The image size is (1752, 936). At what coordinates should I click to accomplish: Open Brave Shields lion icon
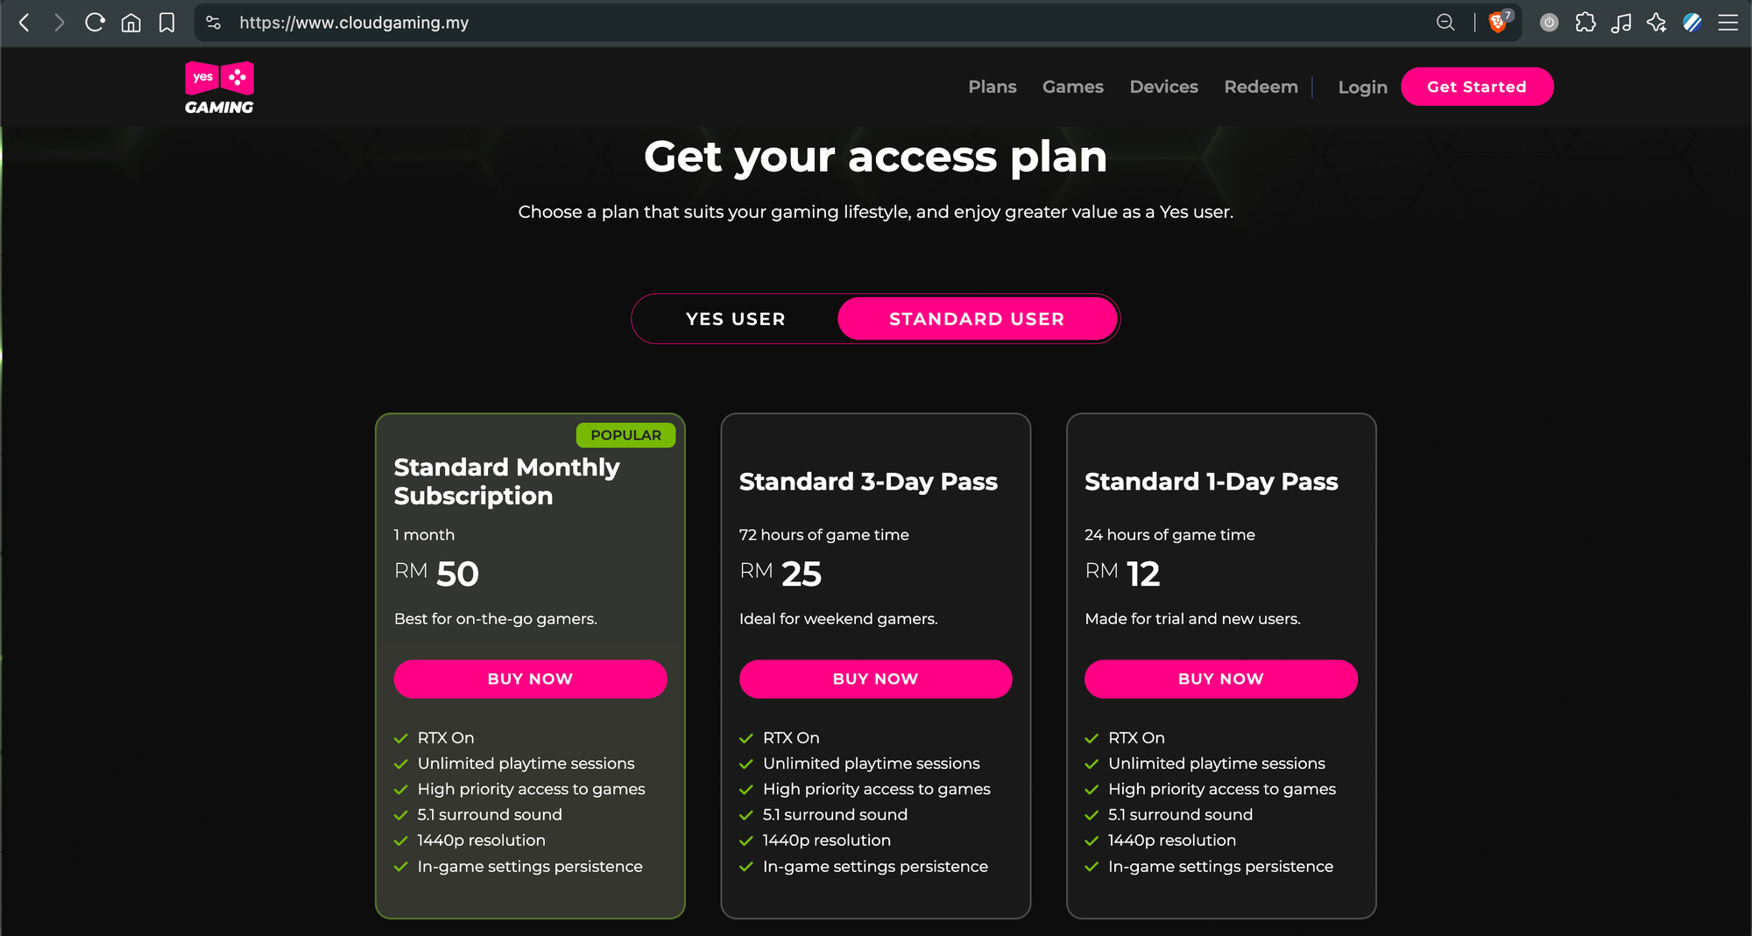click(1499, 22)
